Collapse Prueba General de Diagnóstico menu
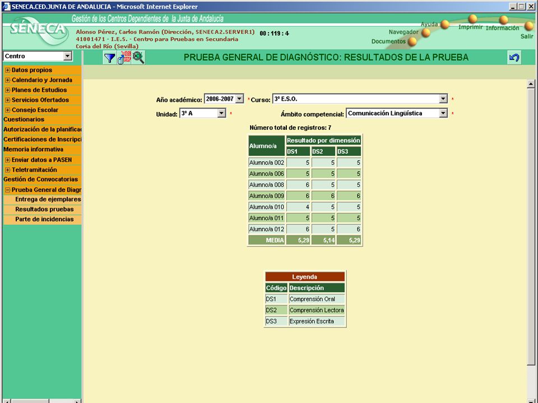 [x=7, y=190]
